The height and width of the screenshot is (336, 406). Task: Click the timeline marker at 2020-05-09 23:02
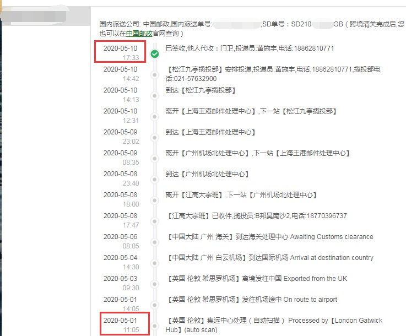(155, 137)
